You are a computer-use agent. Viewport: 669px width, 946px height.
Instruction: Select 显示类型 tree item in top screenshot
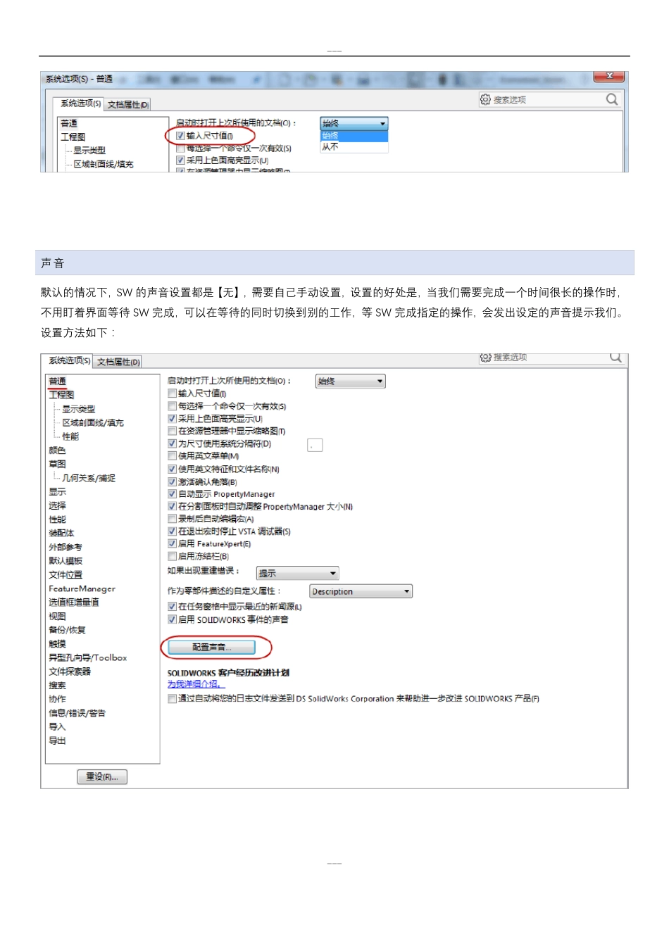(89, 150)
